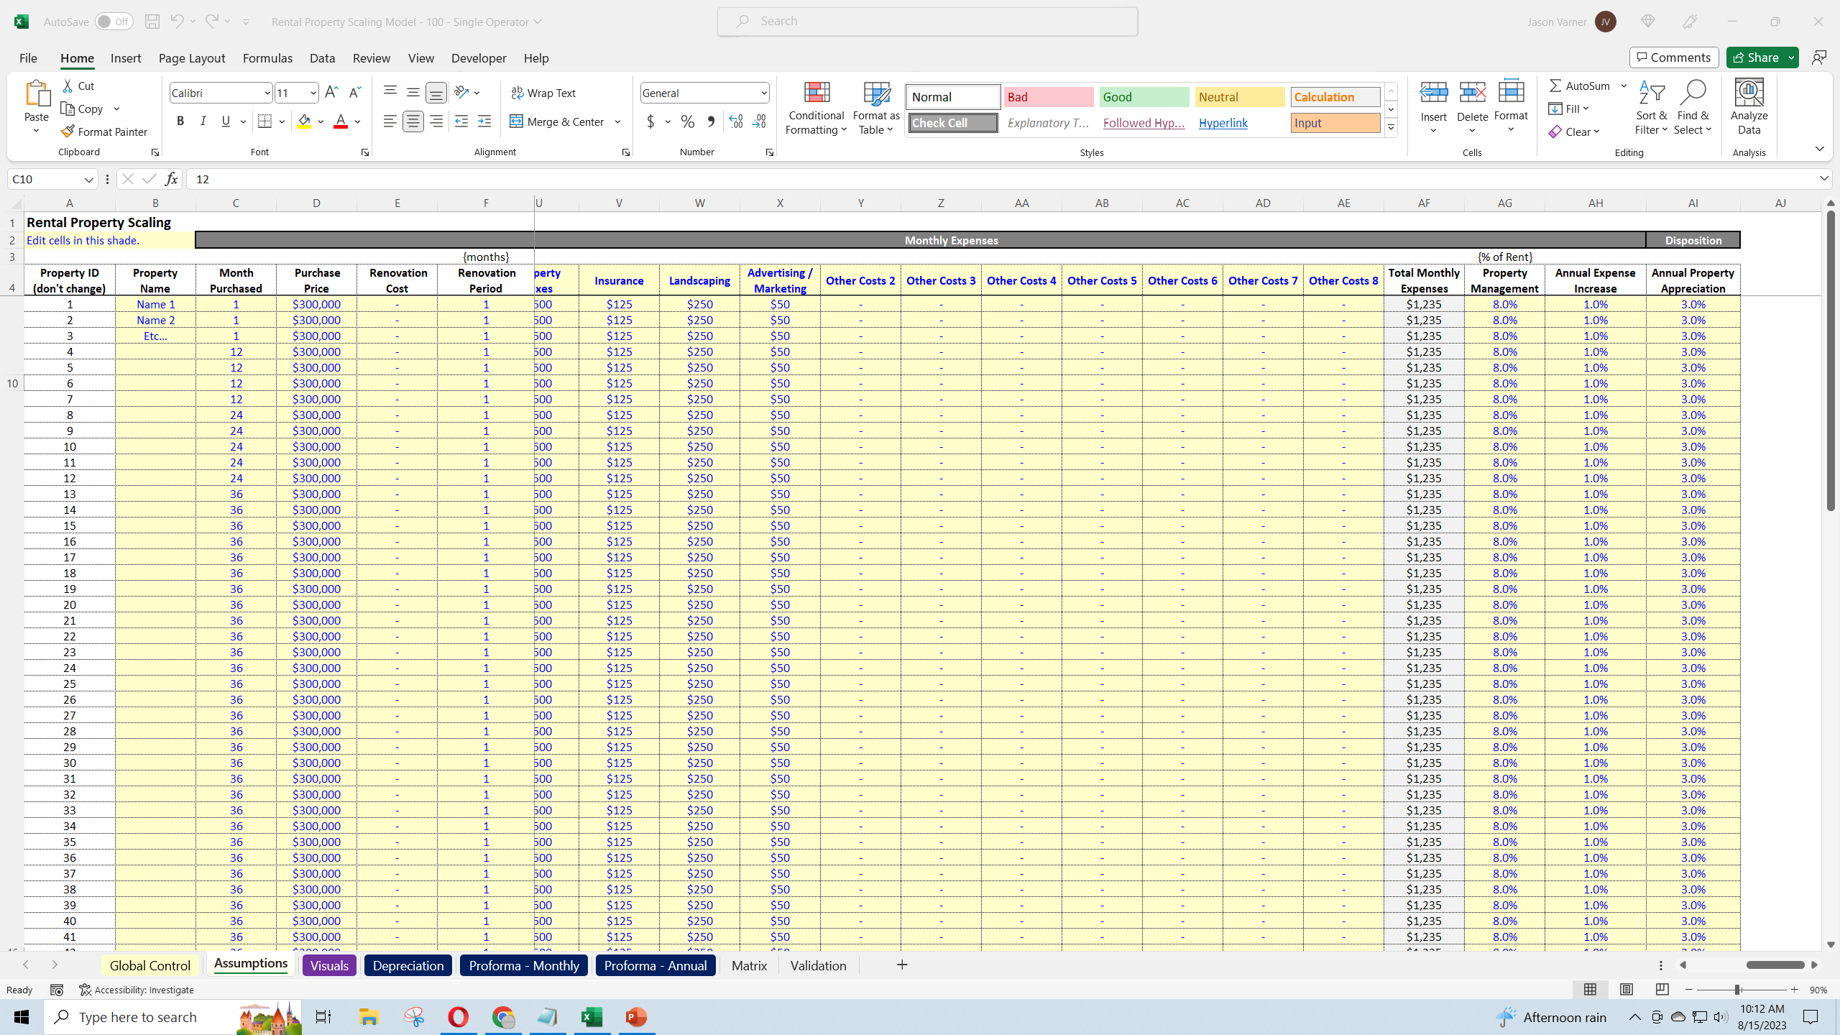Open Format as Table menu
This screenshot has height=1035, width=1840.
coord(876,106)
